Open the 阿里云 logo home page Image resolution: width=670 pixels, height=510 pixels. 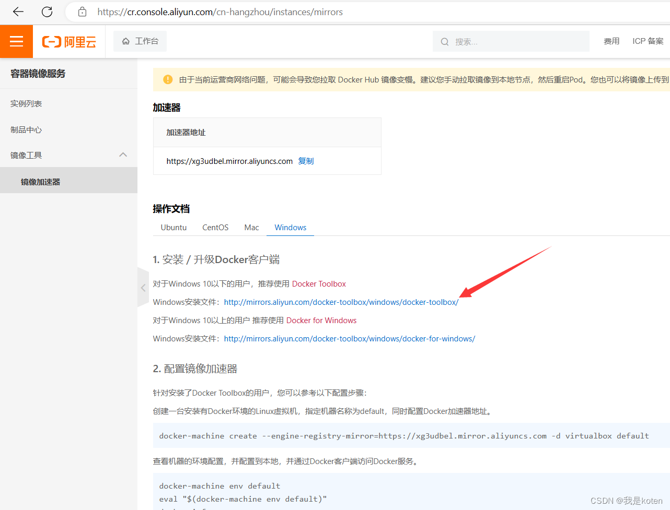pyautogui.click(x=69, y=42)
